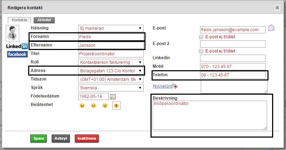286x150 pixels.
Task: Click the tag icon beside Nyckelord
Action: (x=175, y=86)
